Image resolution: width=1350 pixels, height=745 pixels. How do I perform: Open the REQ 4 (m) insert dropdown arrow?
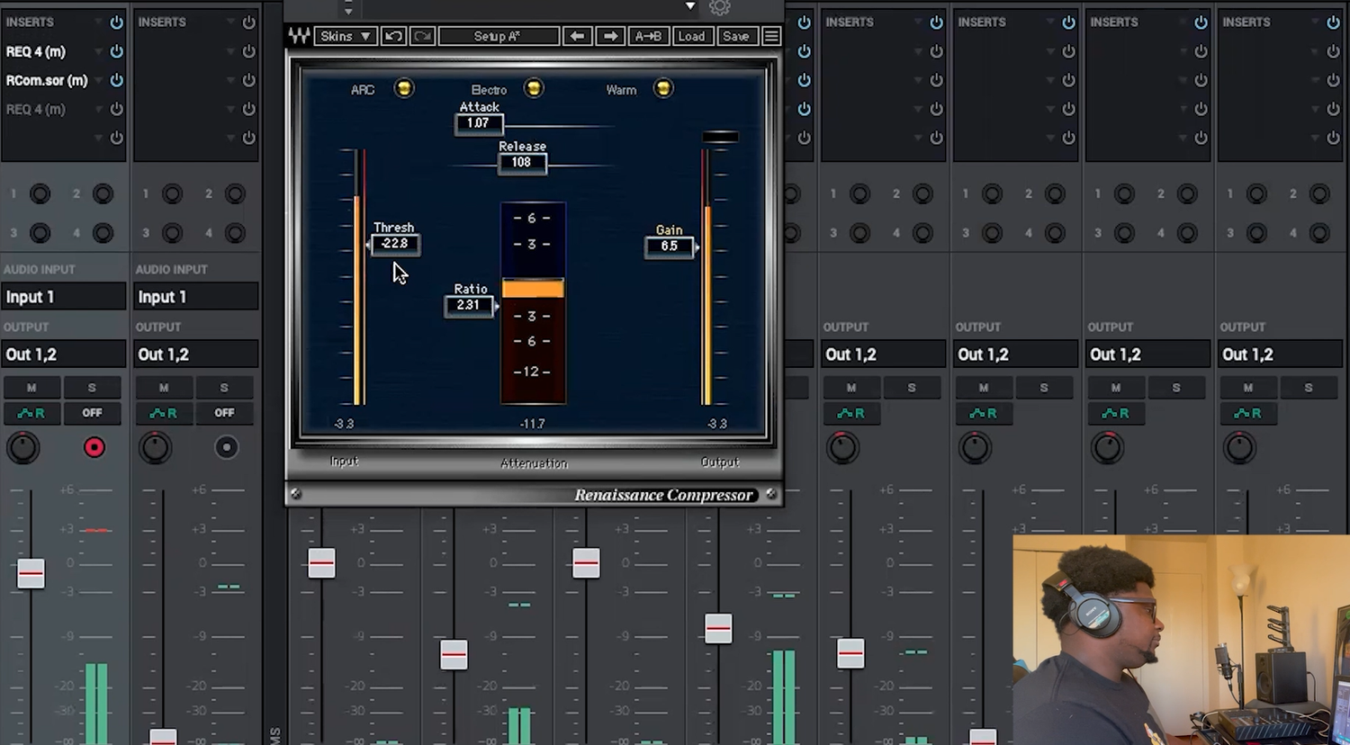click(97, 51)
